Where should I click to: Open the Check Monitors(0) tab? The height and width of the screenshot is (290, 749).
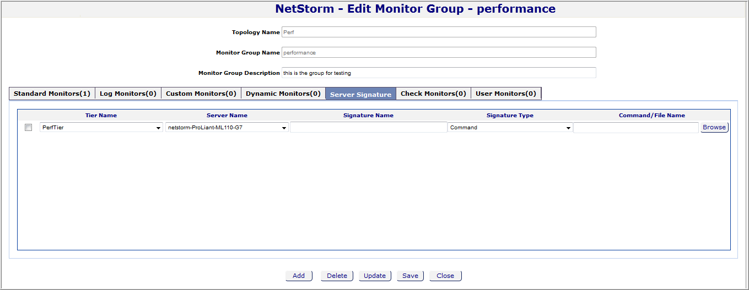point(433,94)
